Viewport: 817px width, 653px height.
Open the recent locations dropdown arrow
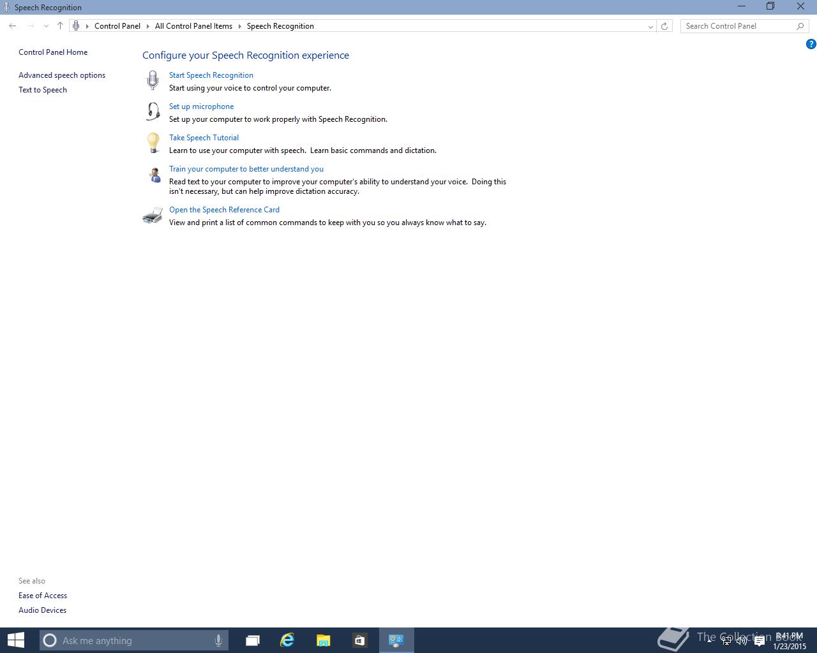tap(46, 26)
